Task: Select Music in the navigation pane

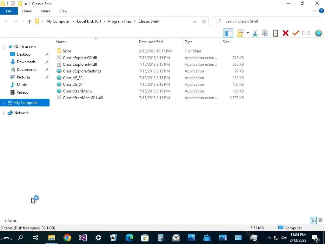Action: [22, 85]
